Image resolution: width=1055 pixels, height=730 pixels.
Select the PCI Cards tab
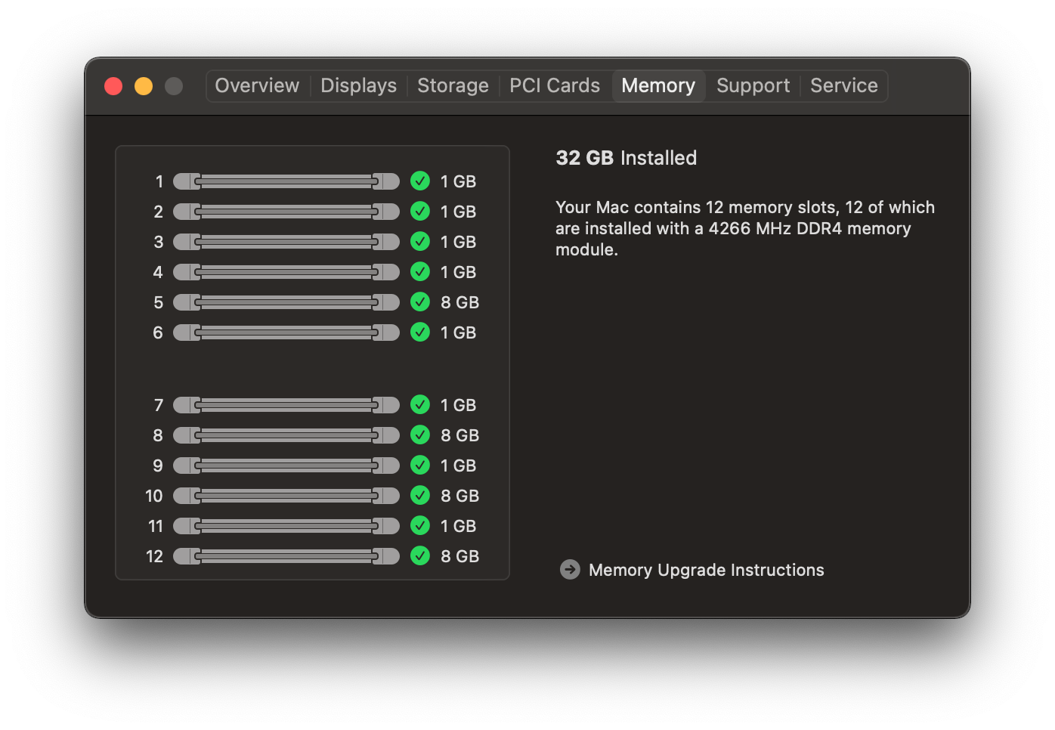554,86
